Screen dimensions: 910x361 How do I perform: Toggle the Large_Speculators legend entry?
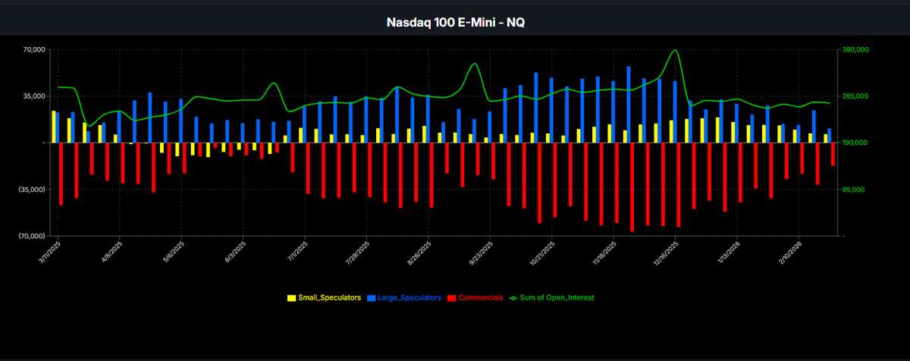(x=404, y=298)
